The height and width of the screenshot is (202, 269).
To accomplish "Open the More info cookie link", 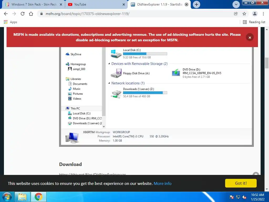I will pyautogui.click(x=162, y=183).
